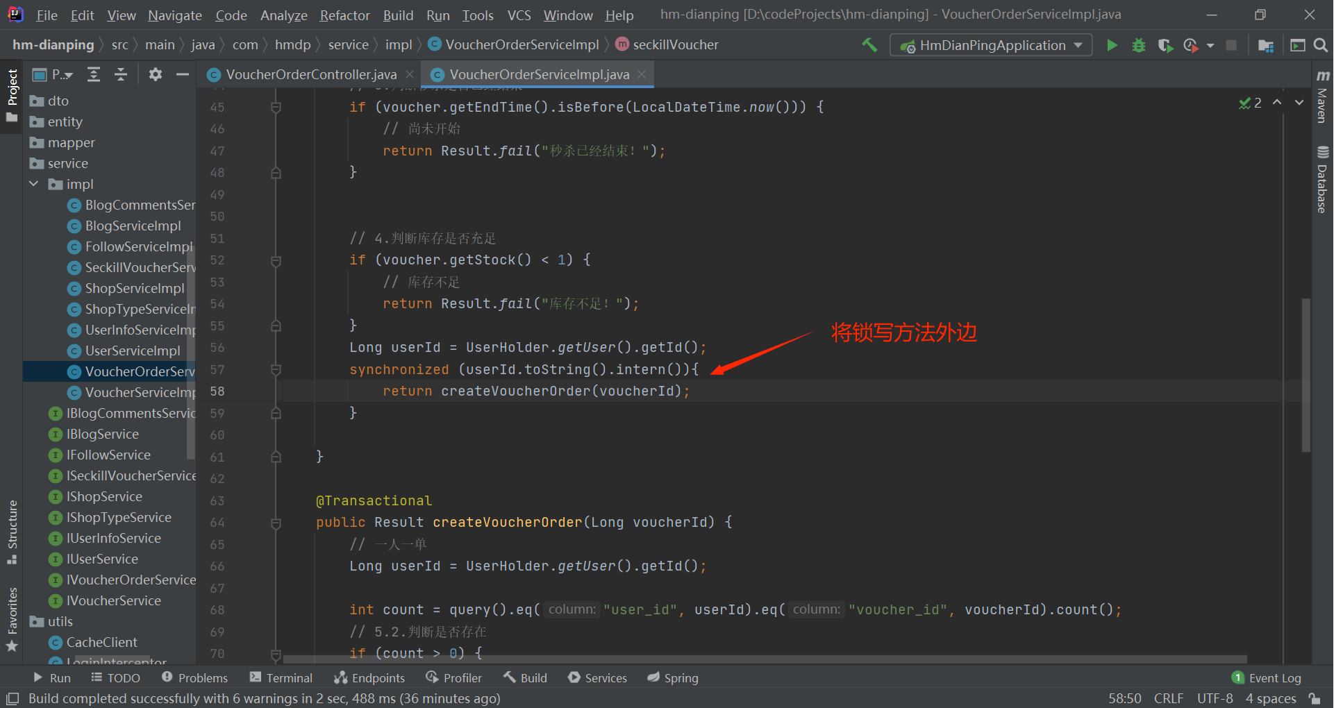This screenshot has height=708, width=1334.
Task: Open dropdown arrow beside profiler run icon
Action: pos(1210,45)
